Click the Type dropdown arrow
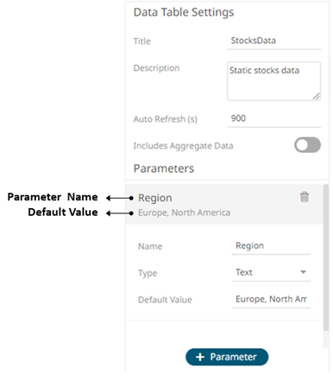 (303, 272)
